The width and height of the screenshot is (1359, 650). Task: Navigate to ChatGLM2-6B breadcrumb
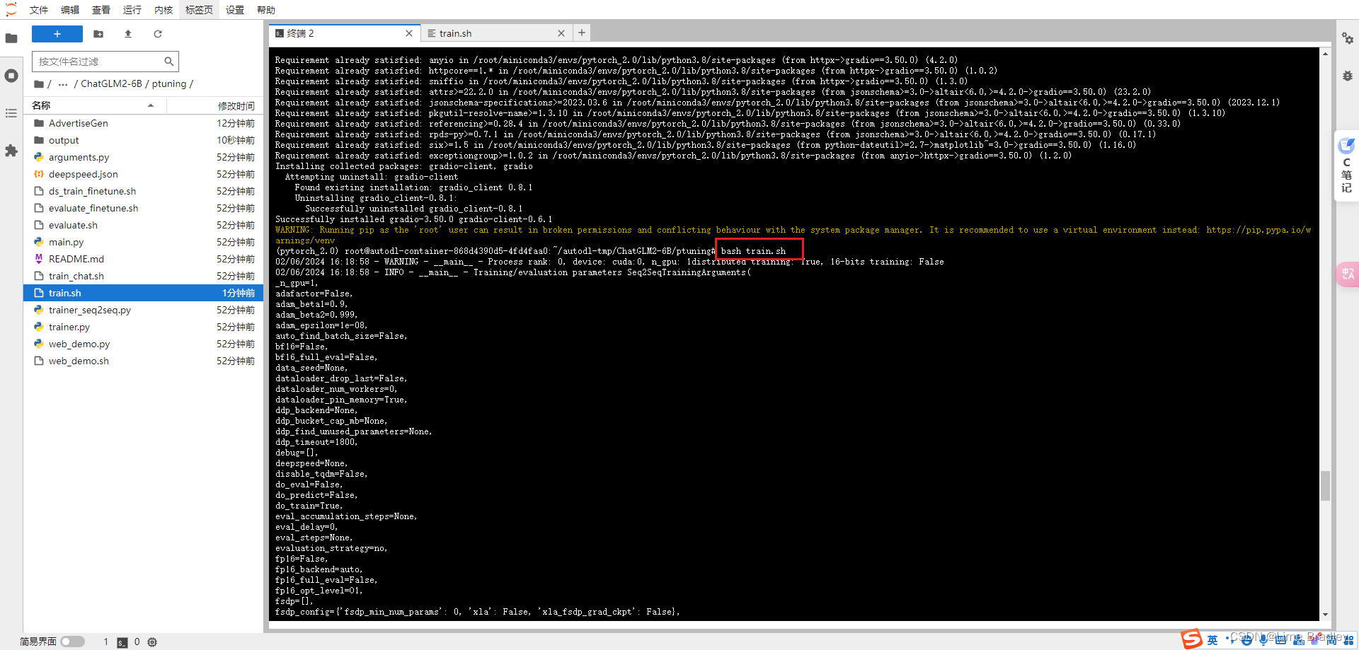[111, 83]
